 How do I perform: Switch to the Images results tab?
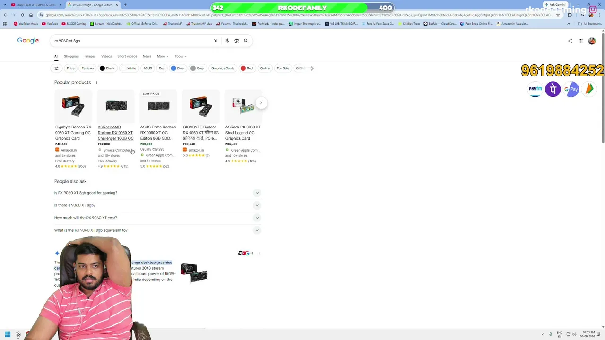(90, 56)
